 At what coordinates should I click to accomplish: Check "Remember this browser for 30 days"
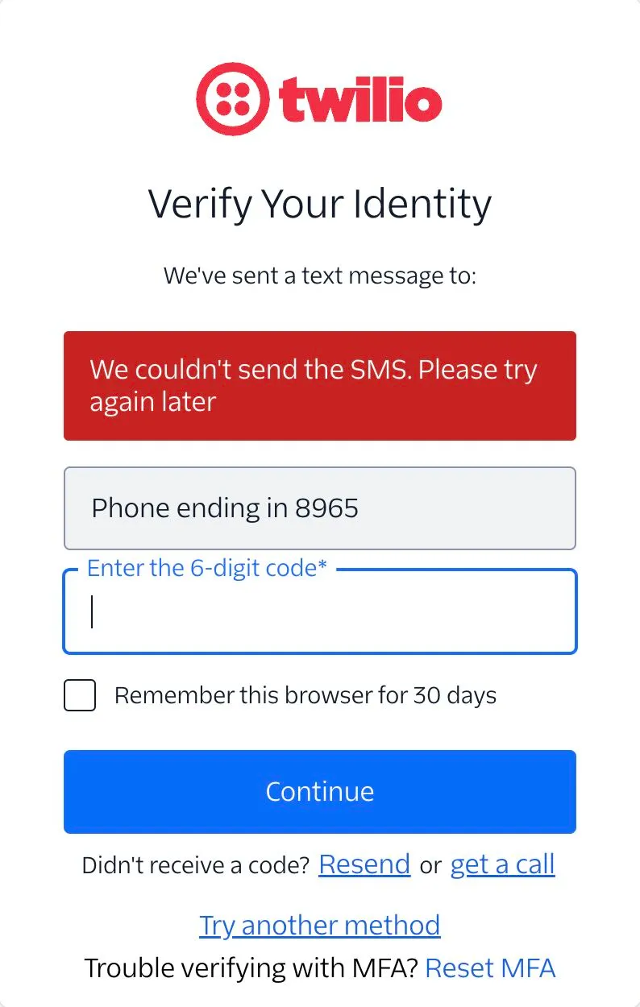point(79,695)
